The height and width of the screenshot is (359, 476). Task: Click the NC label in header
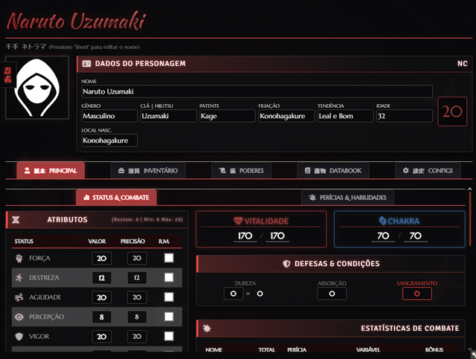point(463,63)
